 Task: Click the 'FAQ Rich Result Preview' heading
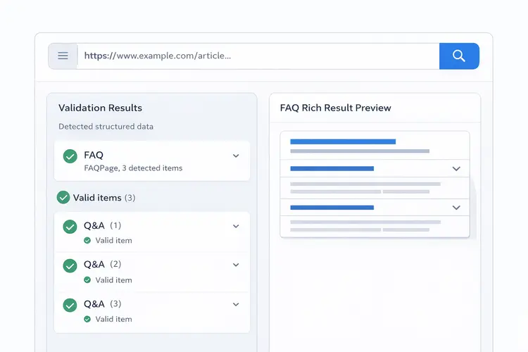click(335, 108)
